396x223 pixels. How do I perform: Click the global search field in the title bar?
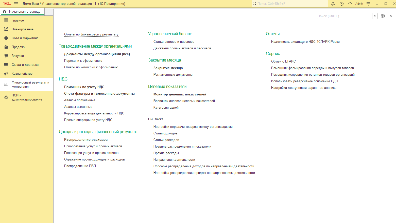tap(290, 4)
